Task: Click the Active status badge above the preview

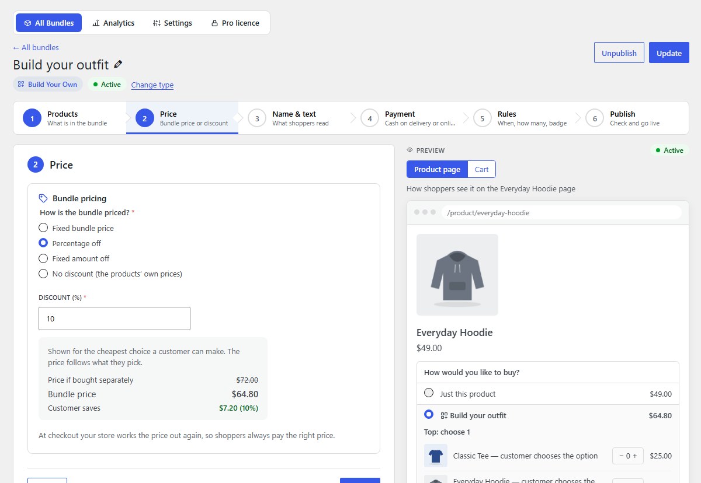Action: click(669, 150)
